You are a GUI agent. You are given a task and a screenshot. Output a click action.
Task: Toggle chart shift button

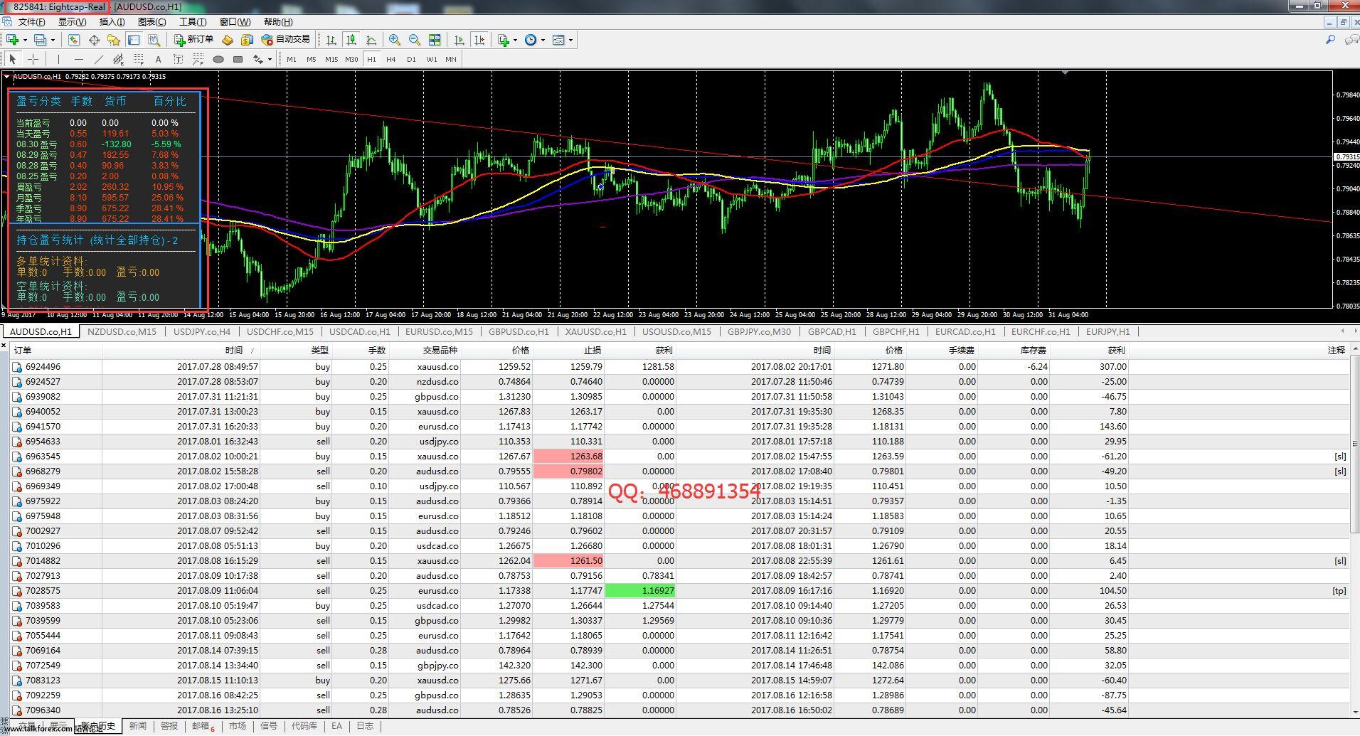coord(479,40)
